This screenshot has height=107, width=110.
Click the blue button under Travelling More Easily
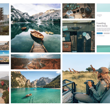(x=99, y=33)
